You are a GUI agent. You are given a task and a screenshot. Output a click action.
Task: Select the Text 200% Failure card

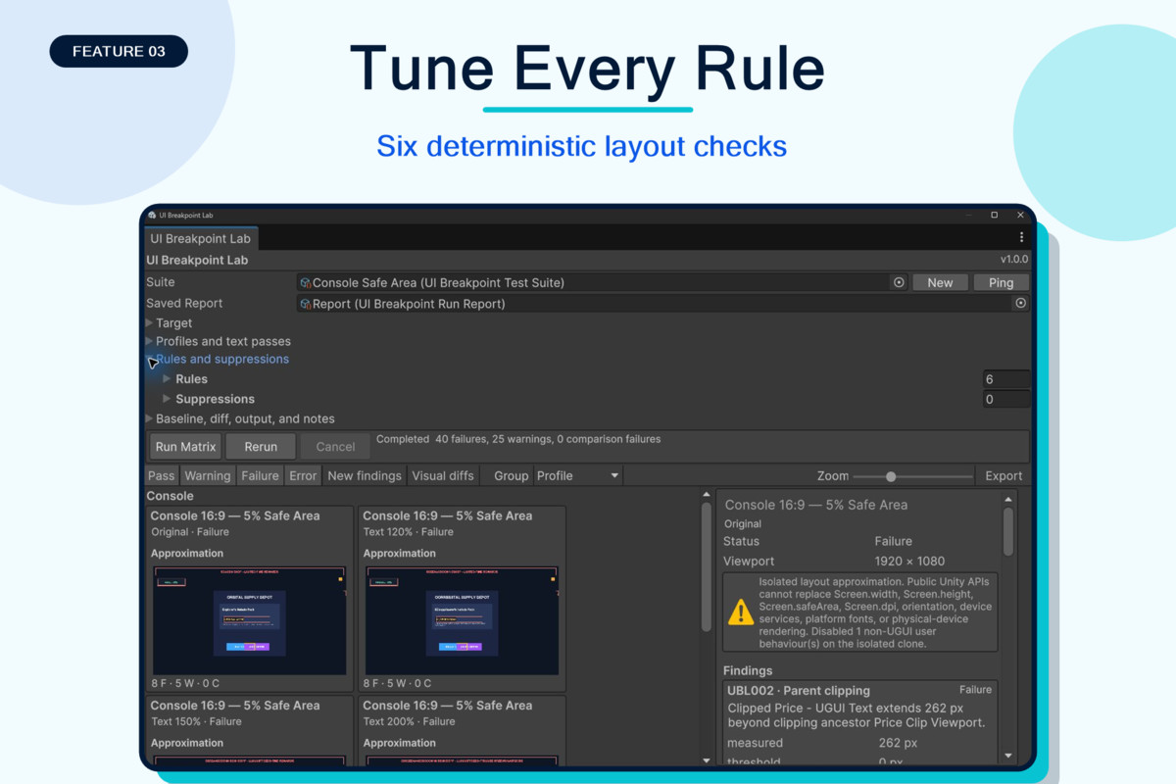pos(463,730)
